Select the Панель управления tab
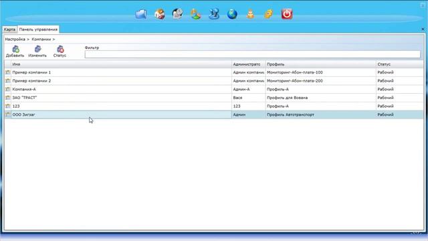 click(38, 29)
